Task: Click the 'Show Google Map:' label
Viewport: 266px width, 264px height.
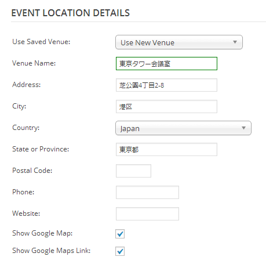Action: pos(42,233)
